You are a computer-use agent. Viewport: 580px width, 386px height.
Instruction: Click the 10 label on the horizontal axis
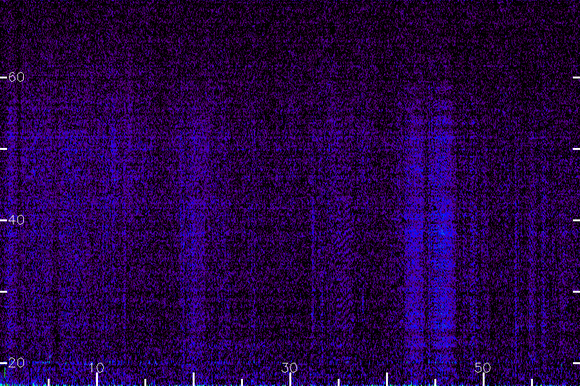97,367
